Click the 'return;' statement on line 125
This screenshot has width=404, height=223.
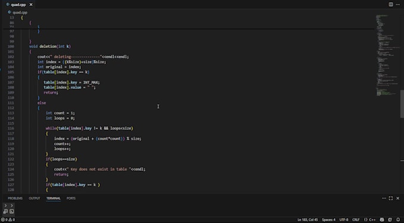(61, 174)
